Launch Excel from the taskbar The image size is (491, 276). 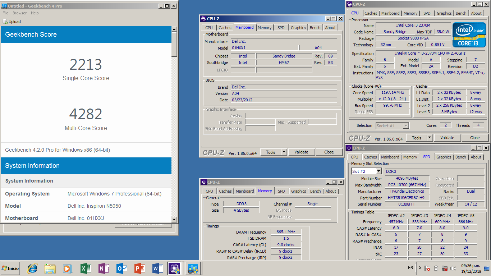click(86, 268)
